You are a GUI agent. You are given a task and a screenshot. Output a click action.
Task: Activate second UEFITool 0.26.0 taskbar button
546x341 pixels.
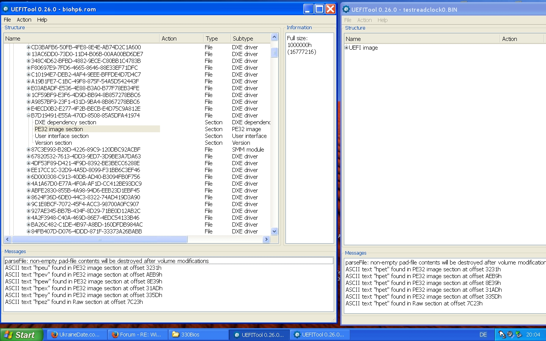pos(320,335)
